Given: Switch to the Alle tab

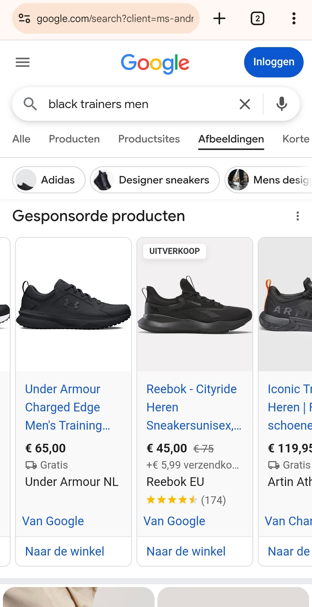Looking at the screenshot, I should pyautogui.click(x=21, y=139).
